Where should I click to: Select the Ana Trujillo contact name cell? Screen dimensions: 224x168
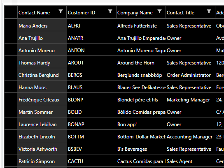click(x=42, y=37)
